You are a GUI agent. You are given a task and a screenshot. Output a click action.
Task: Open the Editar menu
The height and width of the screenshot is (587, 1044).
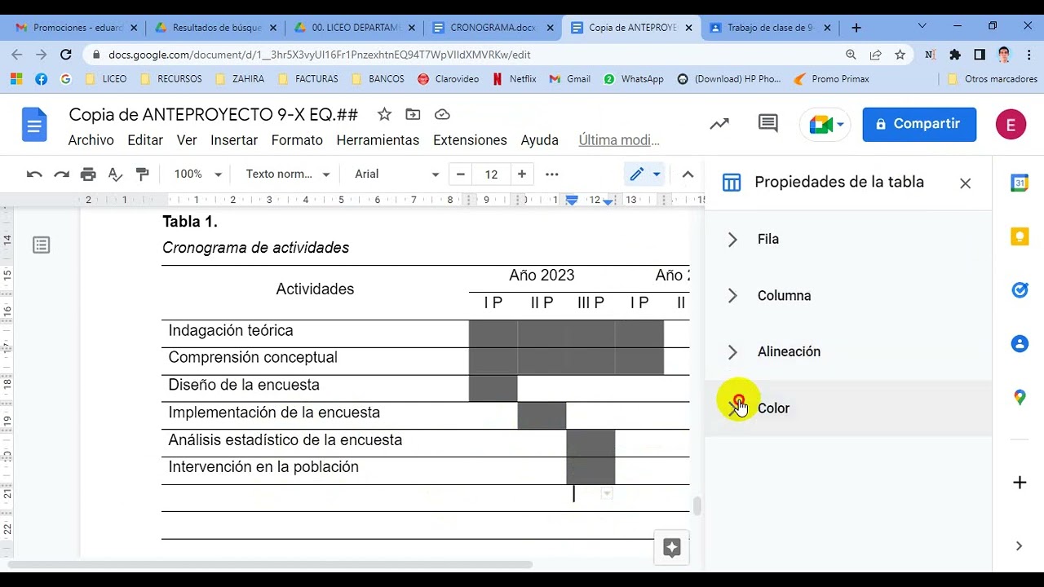coord(145,140)
